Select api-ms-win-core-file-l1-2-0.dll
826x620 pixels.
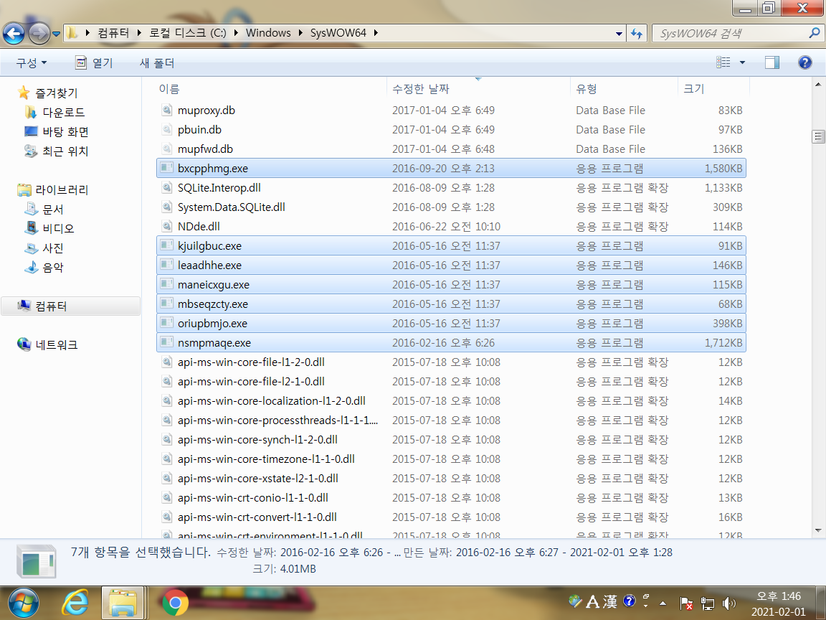point(251,362)
